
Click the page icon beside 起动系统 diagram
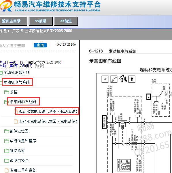(16, 112)
